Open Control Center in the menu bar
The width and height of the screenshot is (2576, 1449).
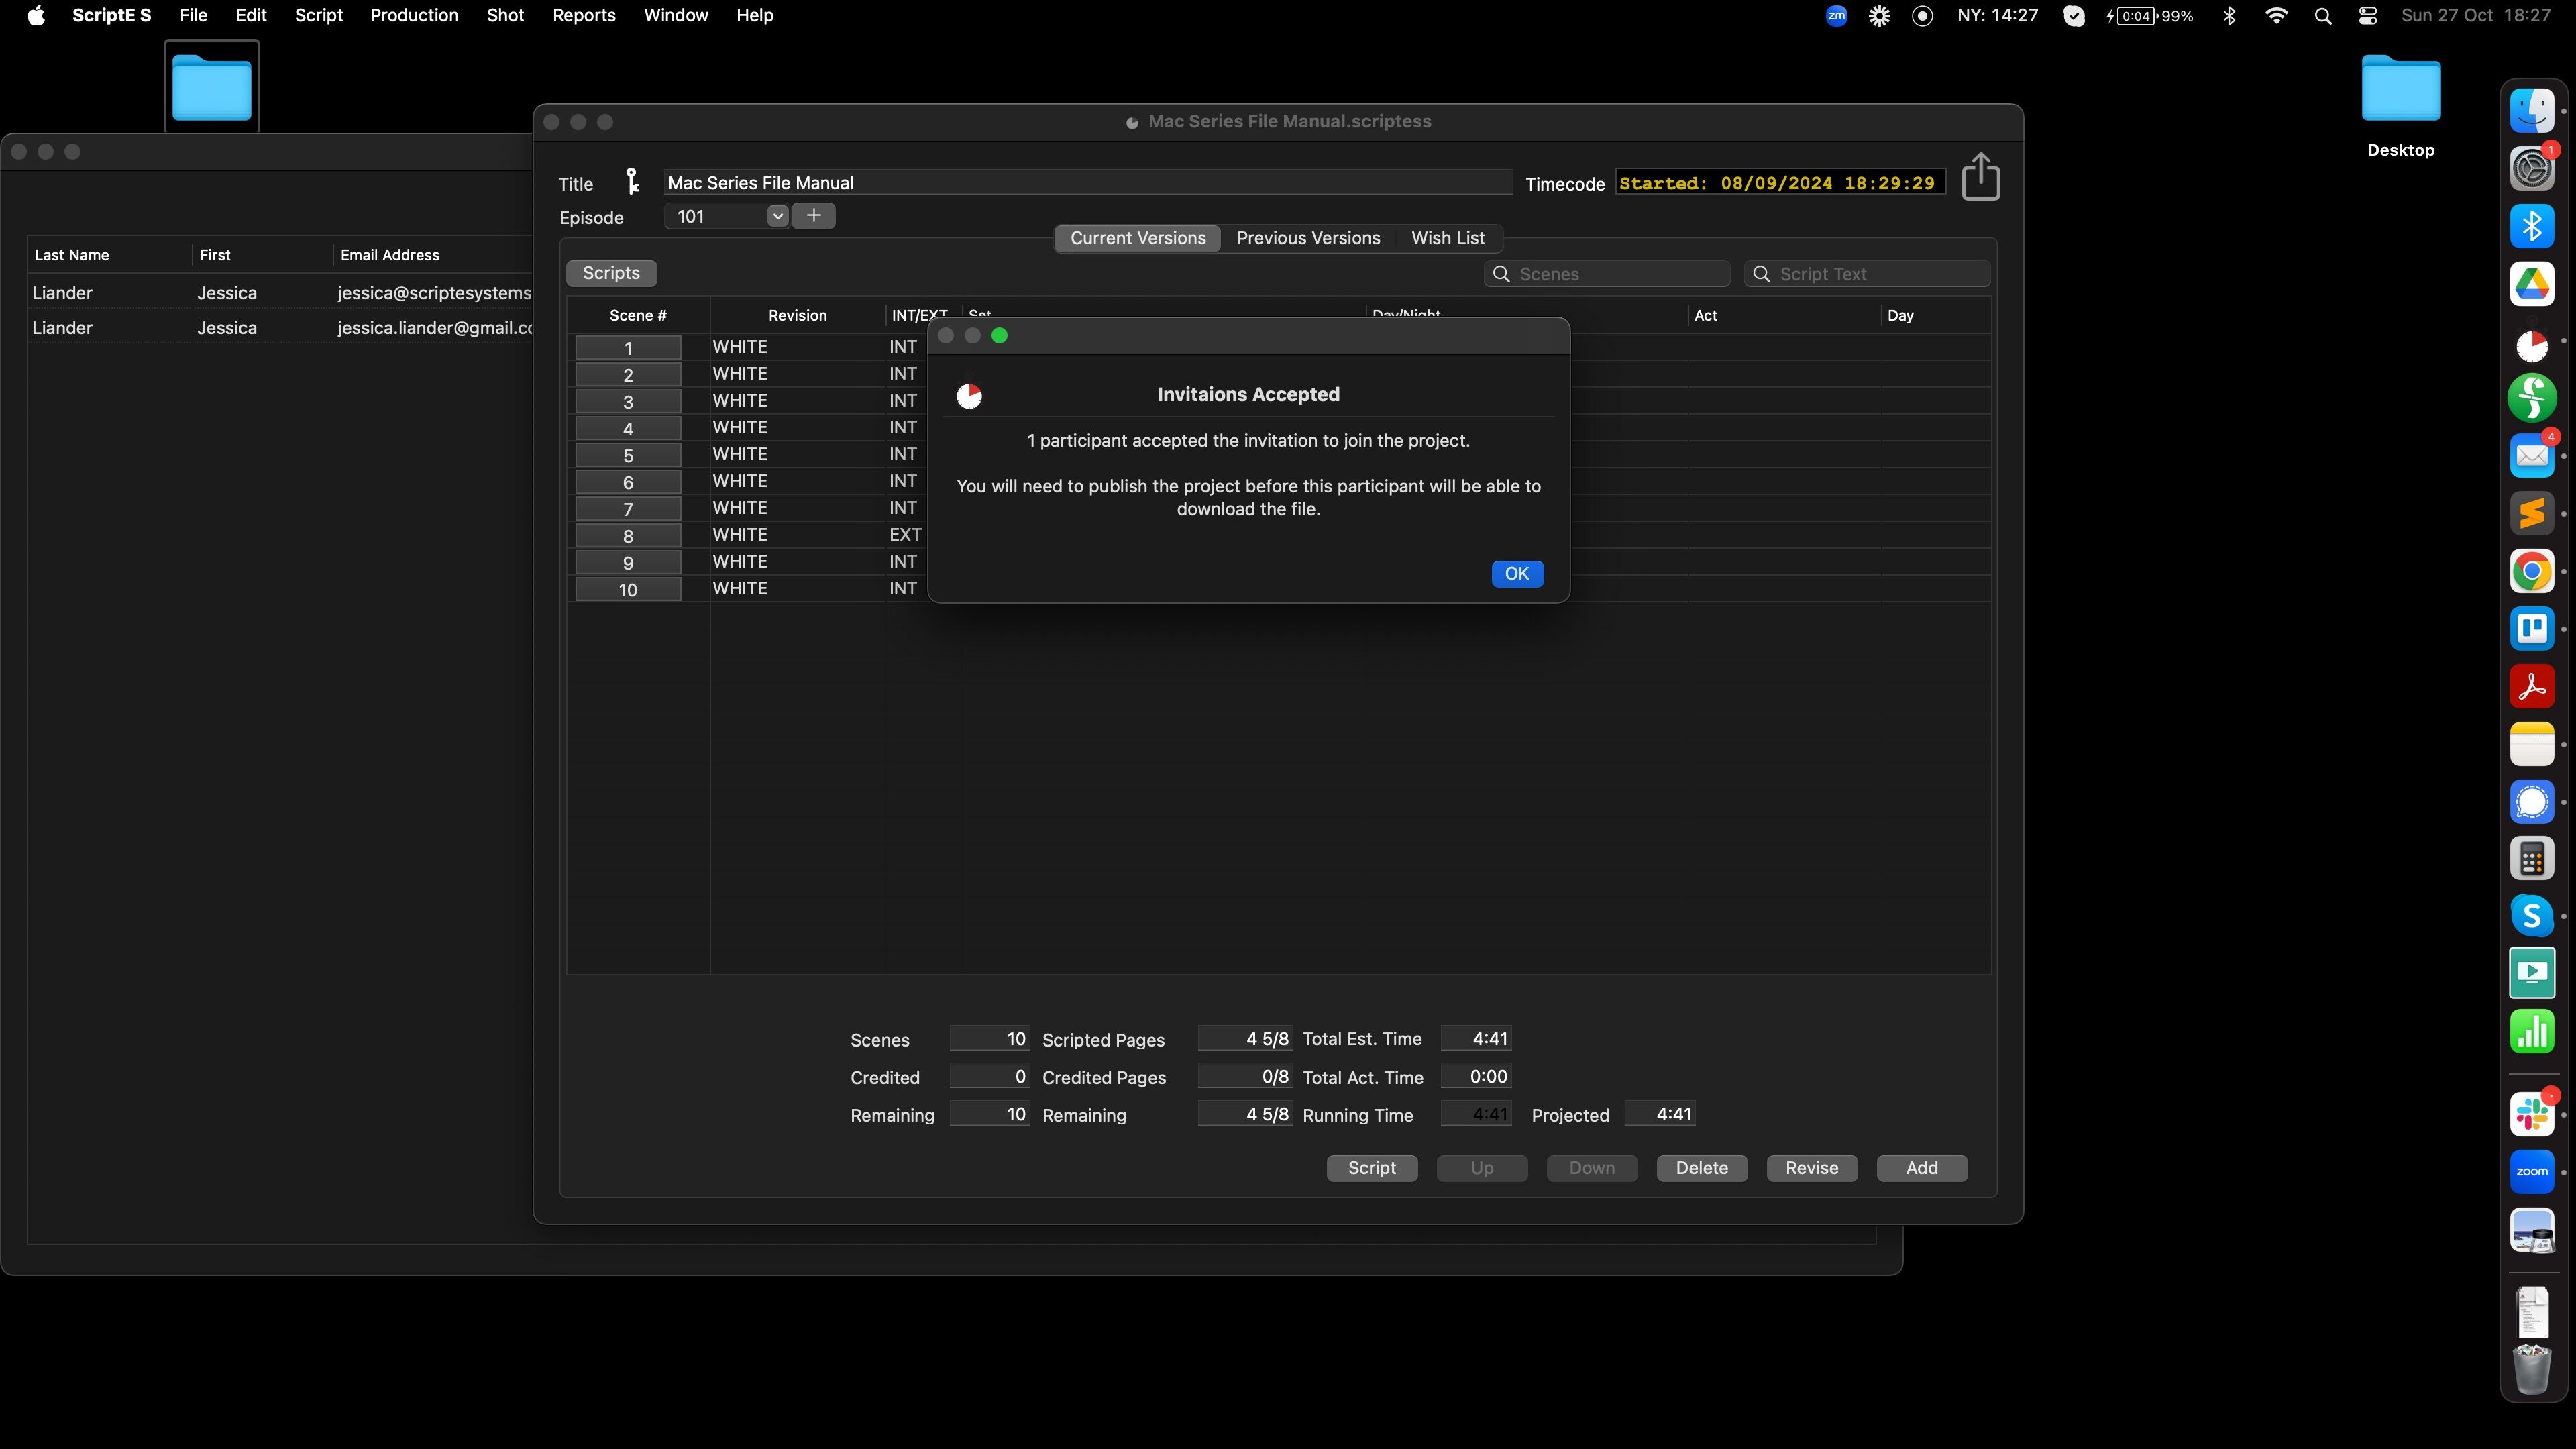[2367, 16]
